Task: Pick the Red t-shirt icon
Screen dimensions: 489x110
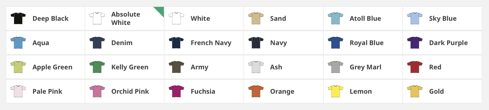Action: coord(415,67)
